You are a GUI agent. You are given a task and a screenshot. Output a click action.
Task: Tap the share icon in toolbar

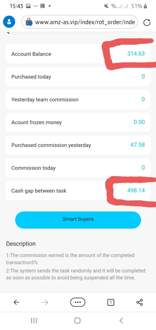coord(140,302)
